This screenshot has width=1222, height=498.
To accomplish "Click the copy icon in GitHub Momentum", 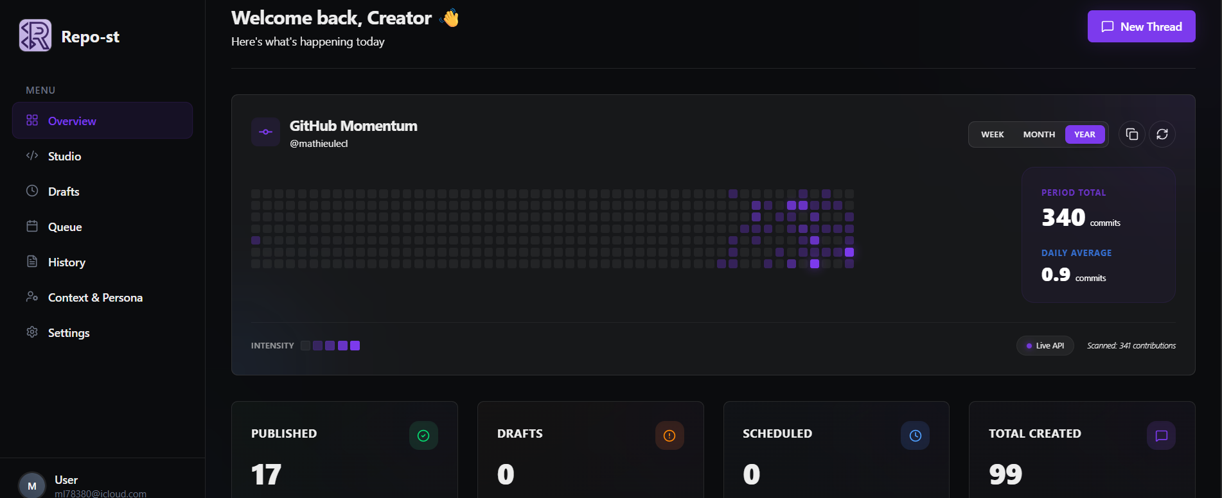I will 1131,134.
